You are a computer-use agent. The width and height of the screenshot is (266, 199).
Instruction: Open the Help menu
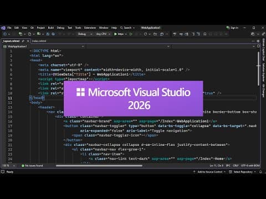click(114, 28)
